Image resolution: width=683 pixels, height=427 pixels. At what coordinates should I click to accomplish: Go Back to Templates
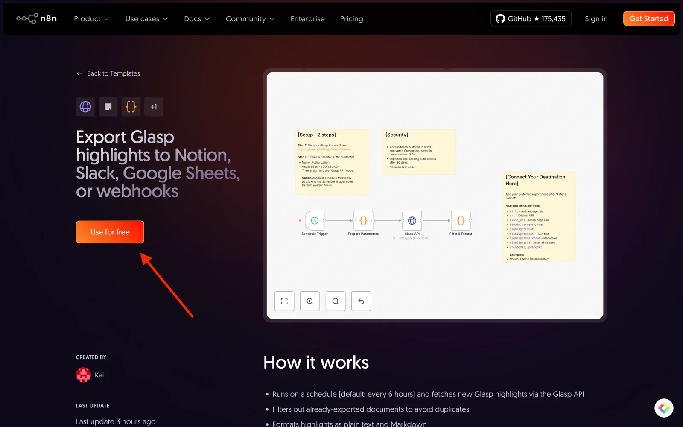[x=108, y=73]
